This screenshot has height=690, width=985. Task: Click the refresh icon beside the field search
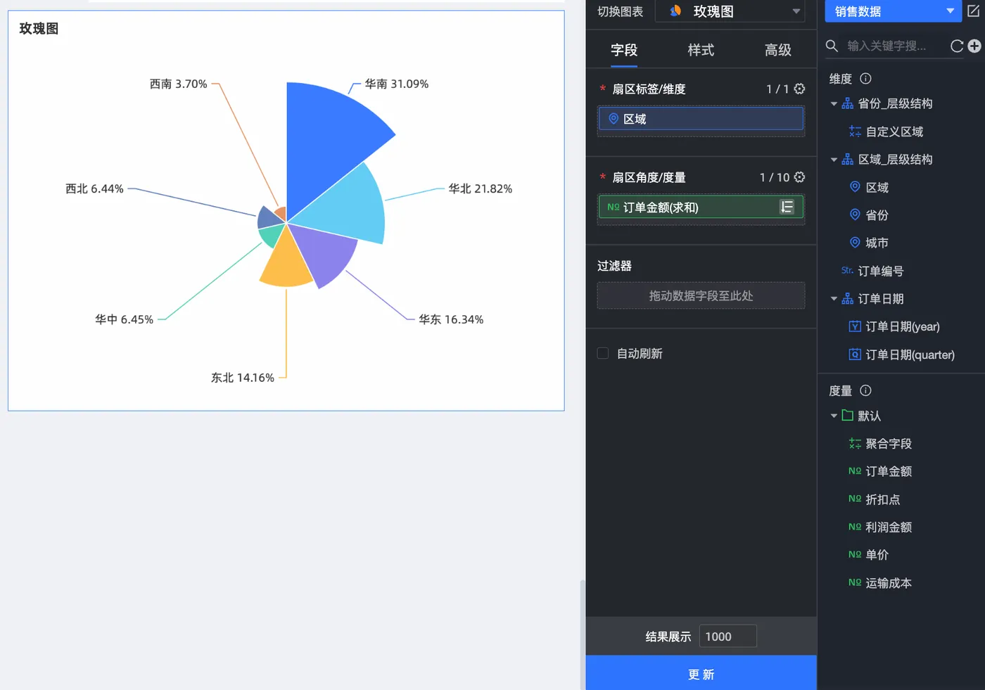(x=957, y=46)
